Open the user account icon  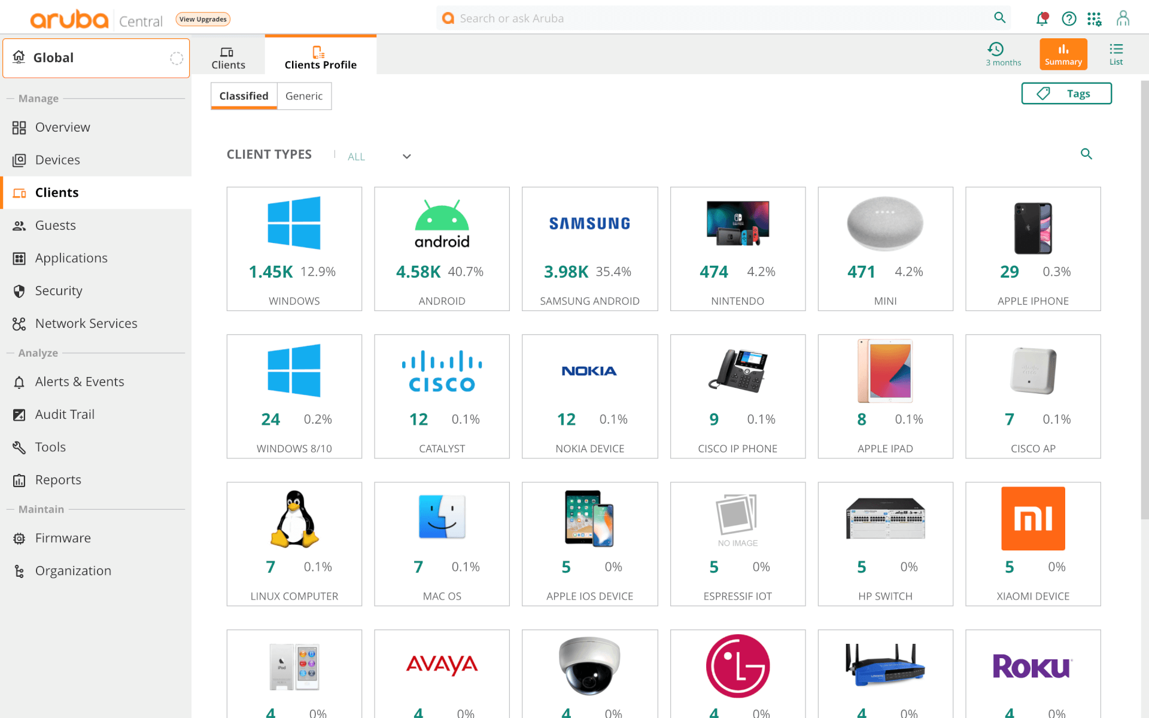coord(1123,19)
